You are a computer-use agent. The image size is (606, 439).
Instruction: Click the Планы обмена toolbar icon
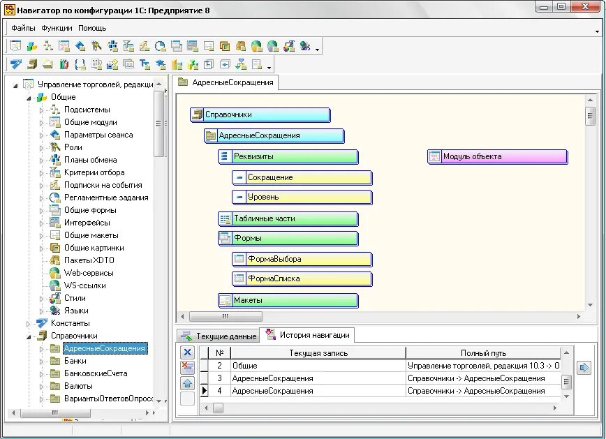tap(112, 46)
